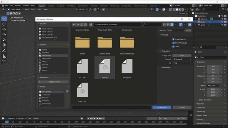Screen dimensions: 228x128
Task: Click the Import OBJ button
Action: 162,107
